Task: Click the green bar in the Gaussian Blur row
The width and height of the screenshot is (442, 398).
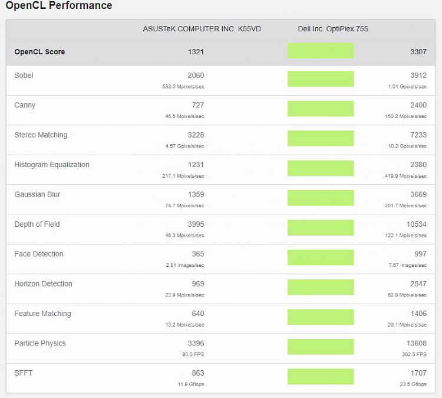Action: tap(321, 198)
